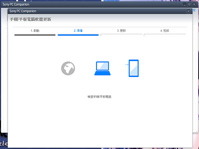This screenshot has width=199, height=149.
Task: Close the inner Sony PC Companion dialog
Action: coord(188,11)
